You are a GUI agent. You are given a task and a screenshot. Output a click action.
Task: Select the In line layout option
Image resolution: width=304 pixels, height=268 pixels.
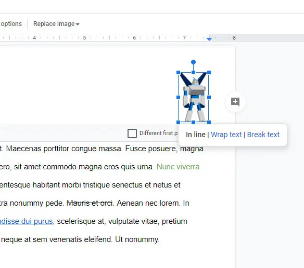click(x=195, y=135)
